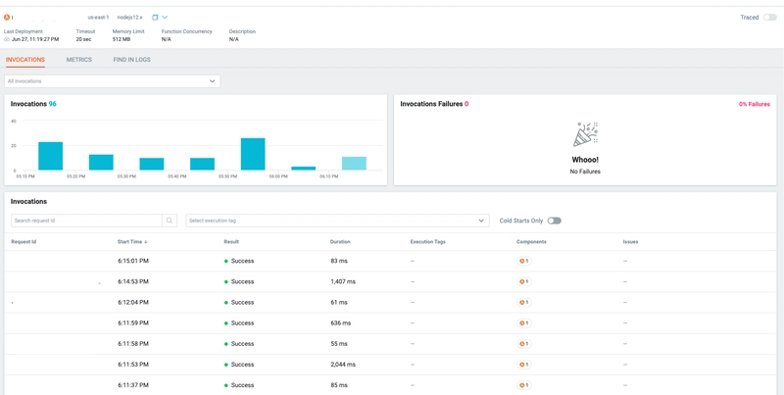Click the search magnifier icon for request id
Screen dimensions: 784x395
tap(170, 222)
